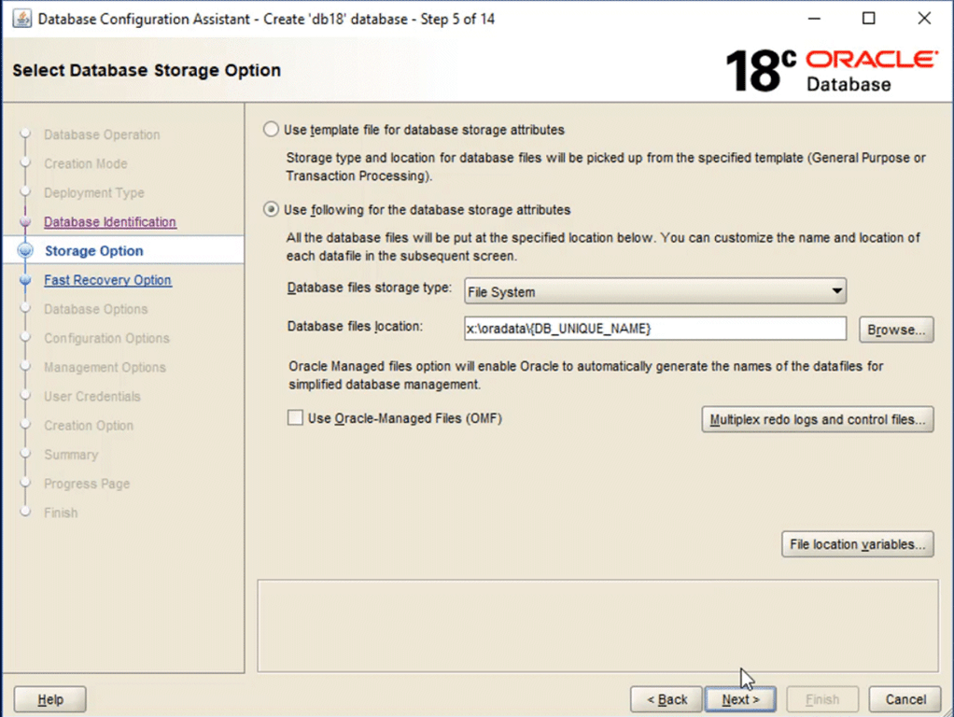954x717 pixels.
Task: Open Help for this wizard
Action: pyautogui.click(x=49, y=699)
